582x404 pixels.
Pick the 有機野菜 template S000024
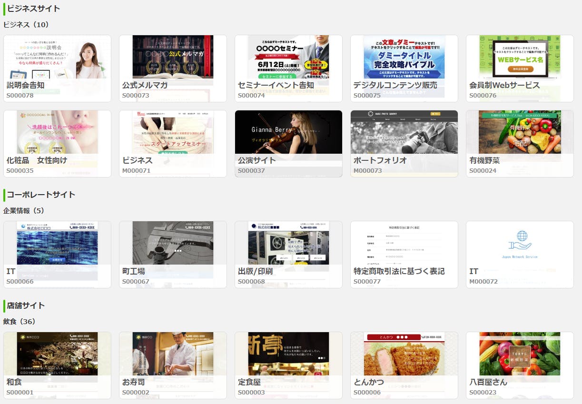(520, 143)
